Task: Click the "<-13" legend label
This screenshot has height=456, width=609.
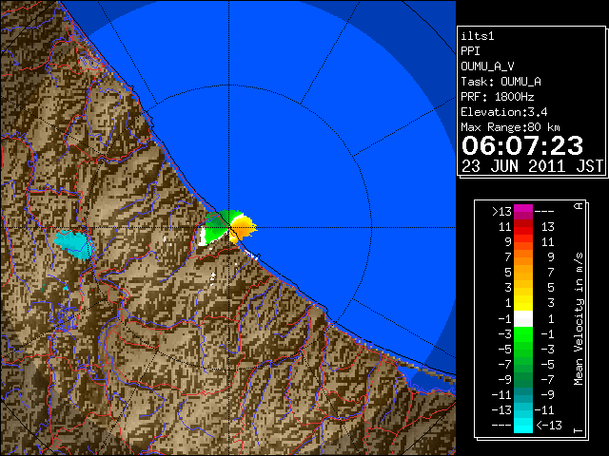Action: [x=549, y=425]
